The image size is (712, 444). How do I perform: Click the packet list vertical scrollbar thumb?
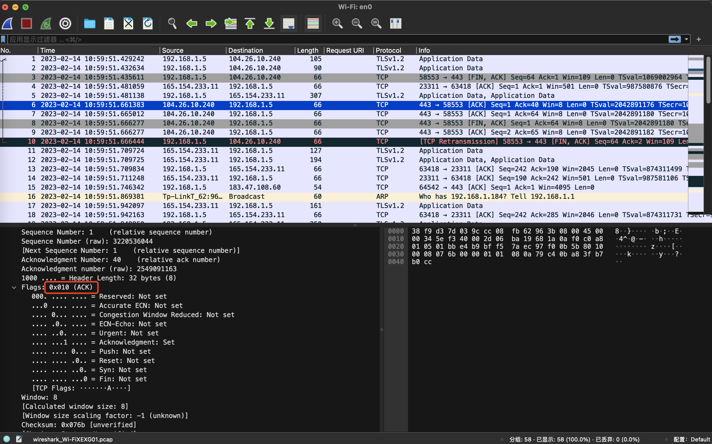tap(708, 80)
